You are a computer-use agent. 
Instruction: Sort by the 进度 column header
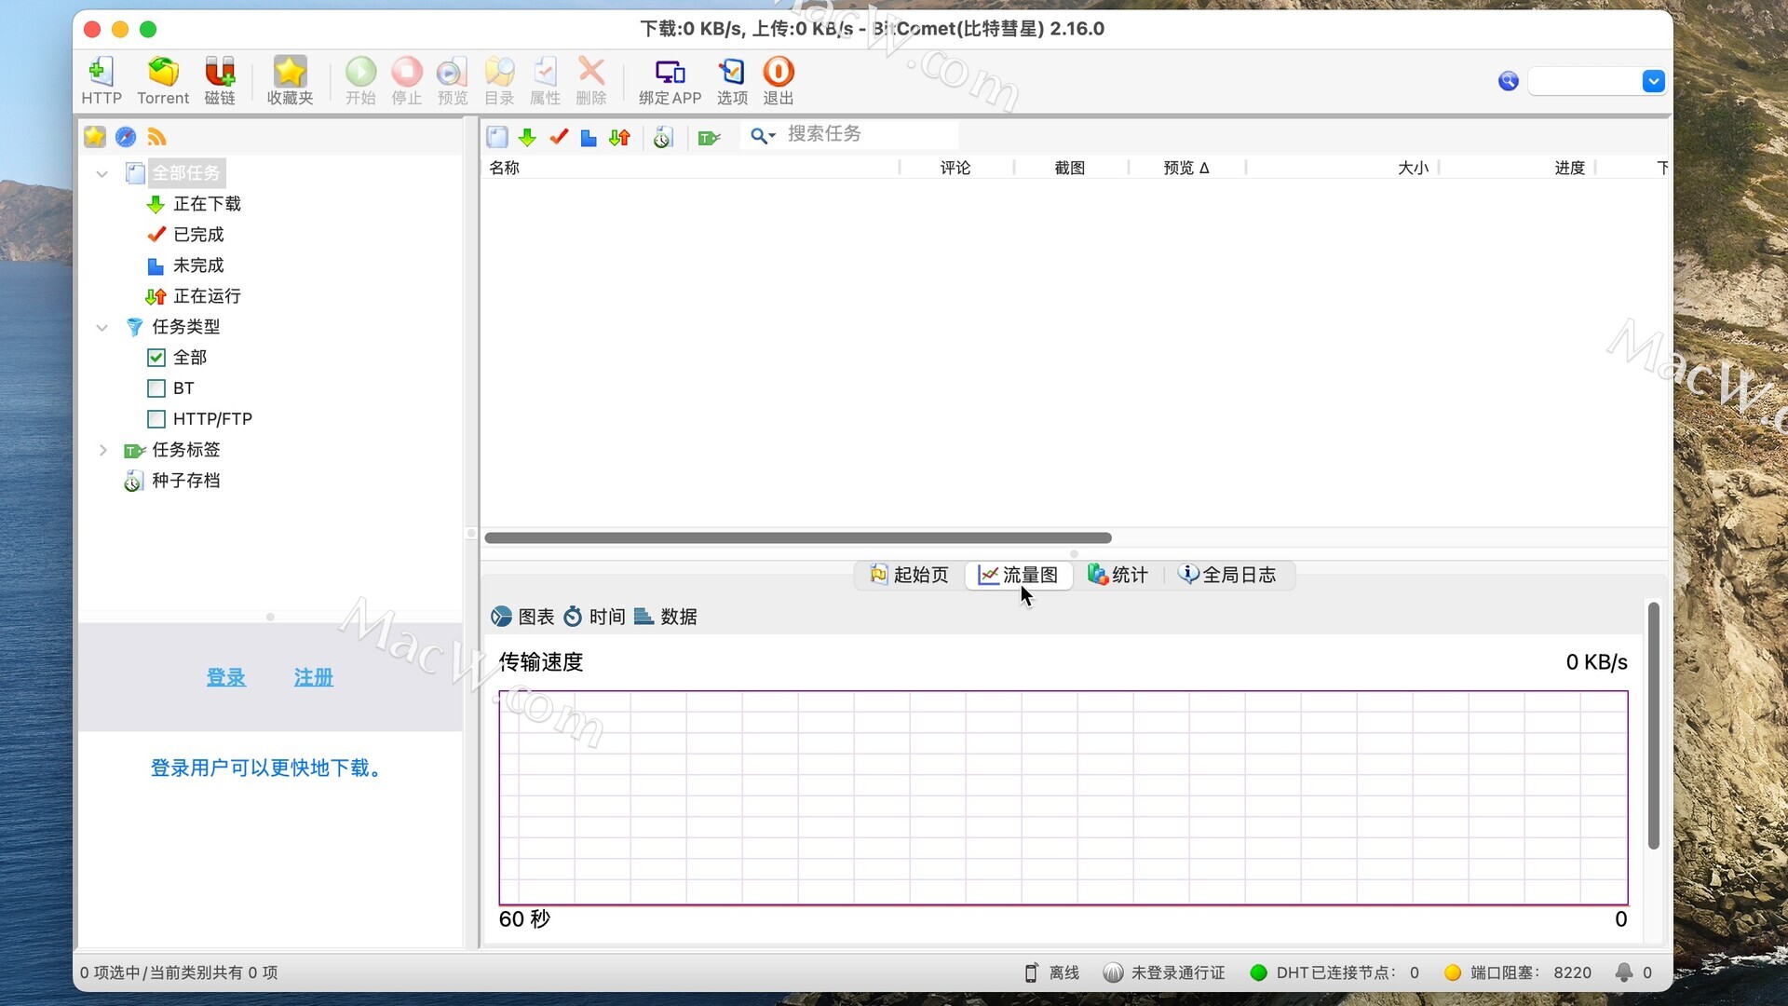point(1518,168)
